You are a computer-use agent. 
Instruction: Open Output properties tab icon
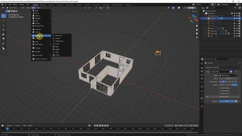(x=202, y=71)
